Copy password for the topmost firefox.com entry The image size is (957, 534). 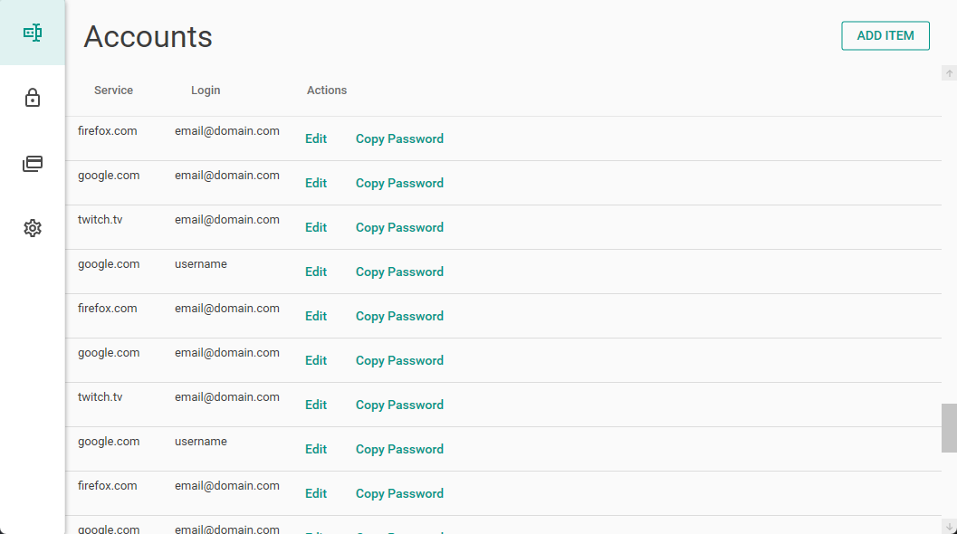click(x=399, y=139)
